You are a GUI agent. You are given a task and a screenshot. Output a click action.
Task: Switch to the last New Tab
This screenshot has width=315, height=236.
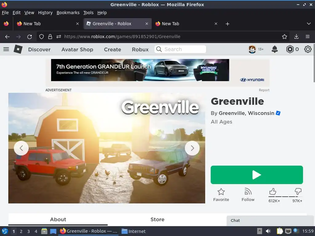[x=186, y=24]
